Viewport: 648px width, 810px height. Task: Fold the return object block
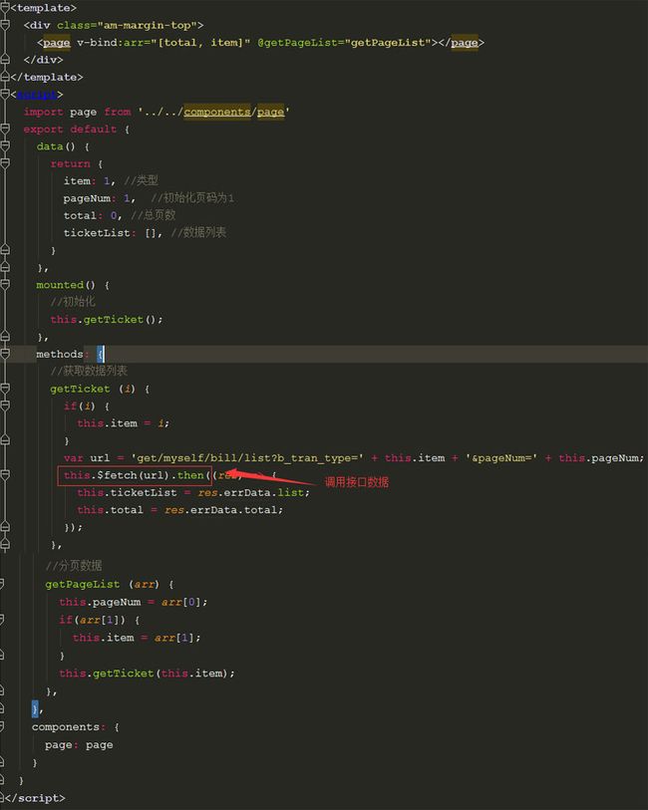[x=5, y=163]
